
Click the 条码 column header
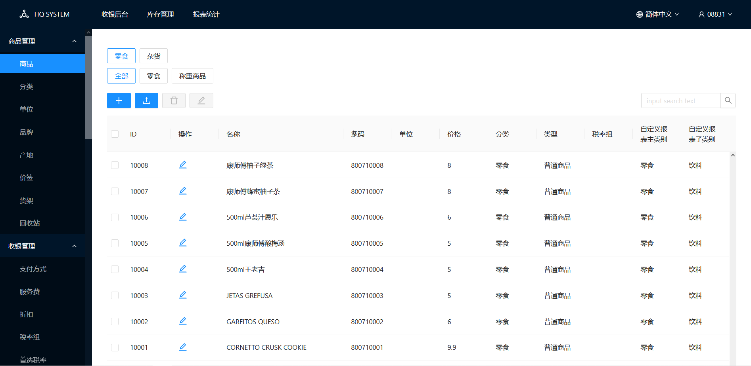click(358, 134)
